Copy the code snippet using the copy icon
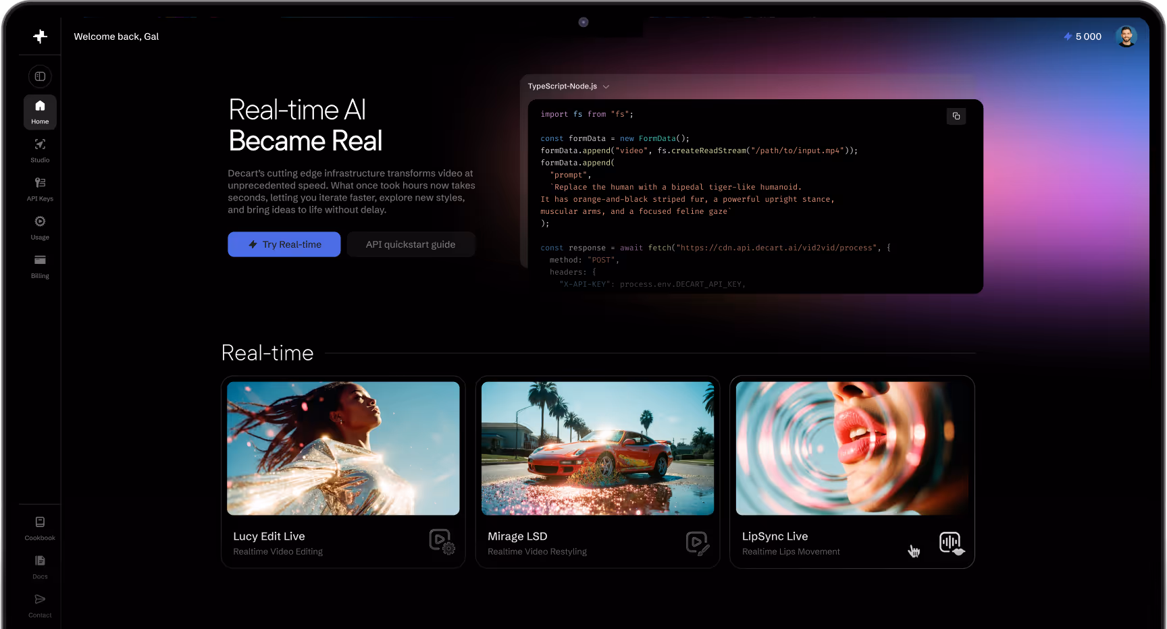 point(956,116)
